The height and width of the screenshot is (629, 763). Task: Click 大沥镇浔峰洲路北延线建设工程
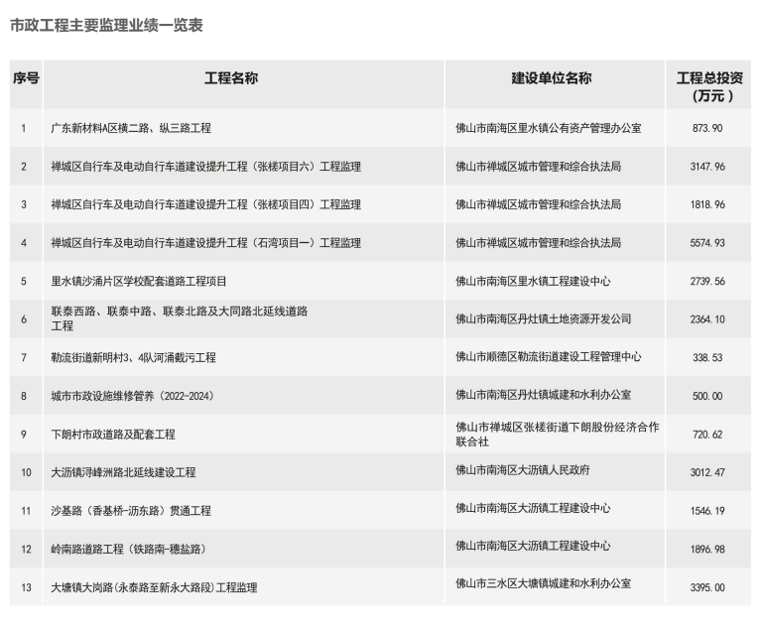click(x=123, y=472)
